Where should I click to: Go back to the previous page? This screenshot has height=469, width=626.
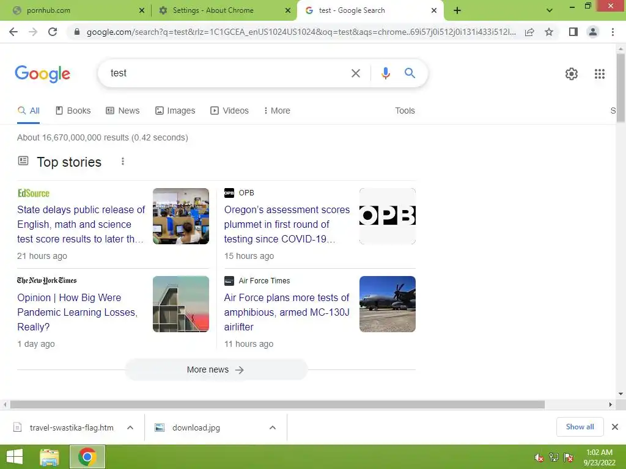pyautogui.click(x=13, y=32)
